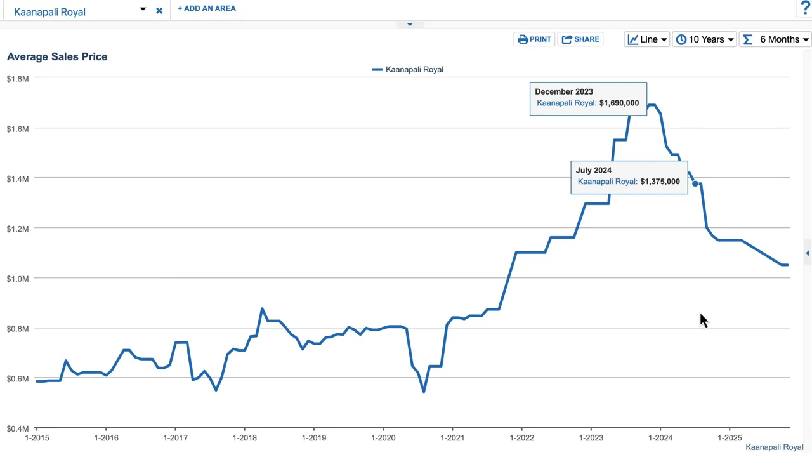The image size is (812, 457).
Task: Click the printer icon next to PRINT
Action: [521, 39]
